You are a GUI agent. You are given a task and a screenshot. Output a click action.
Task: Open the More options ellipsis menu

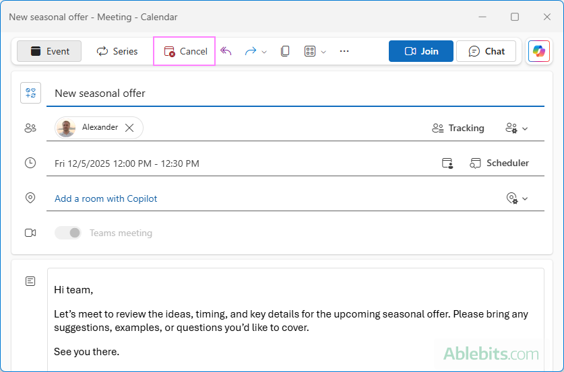[344, 51]
